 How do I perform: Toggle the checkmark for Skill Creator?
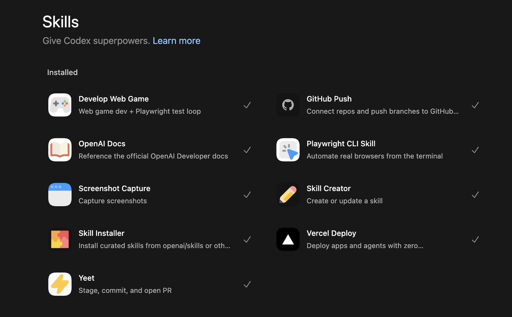[x=475, y=195]
